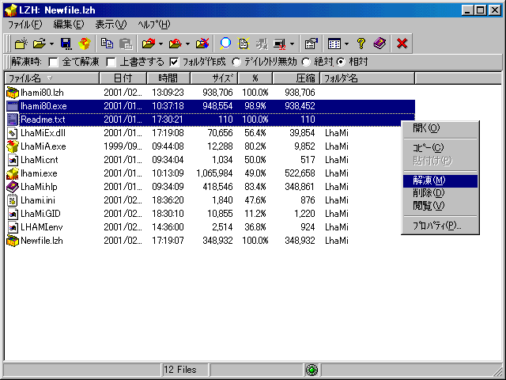Click the add-to-archive folder icon
Viewport: 506px width, 380px height.
(x=176, y=44)
